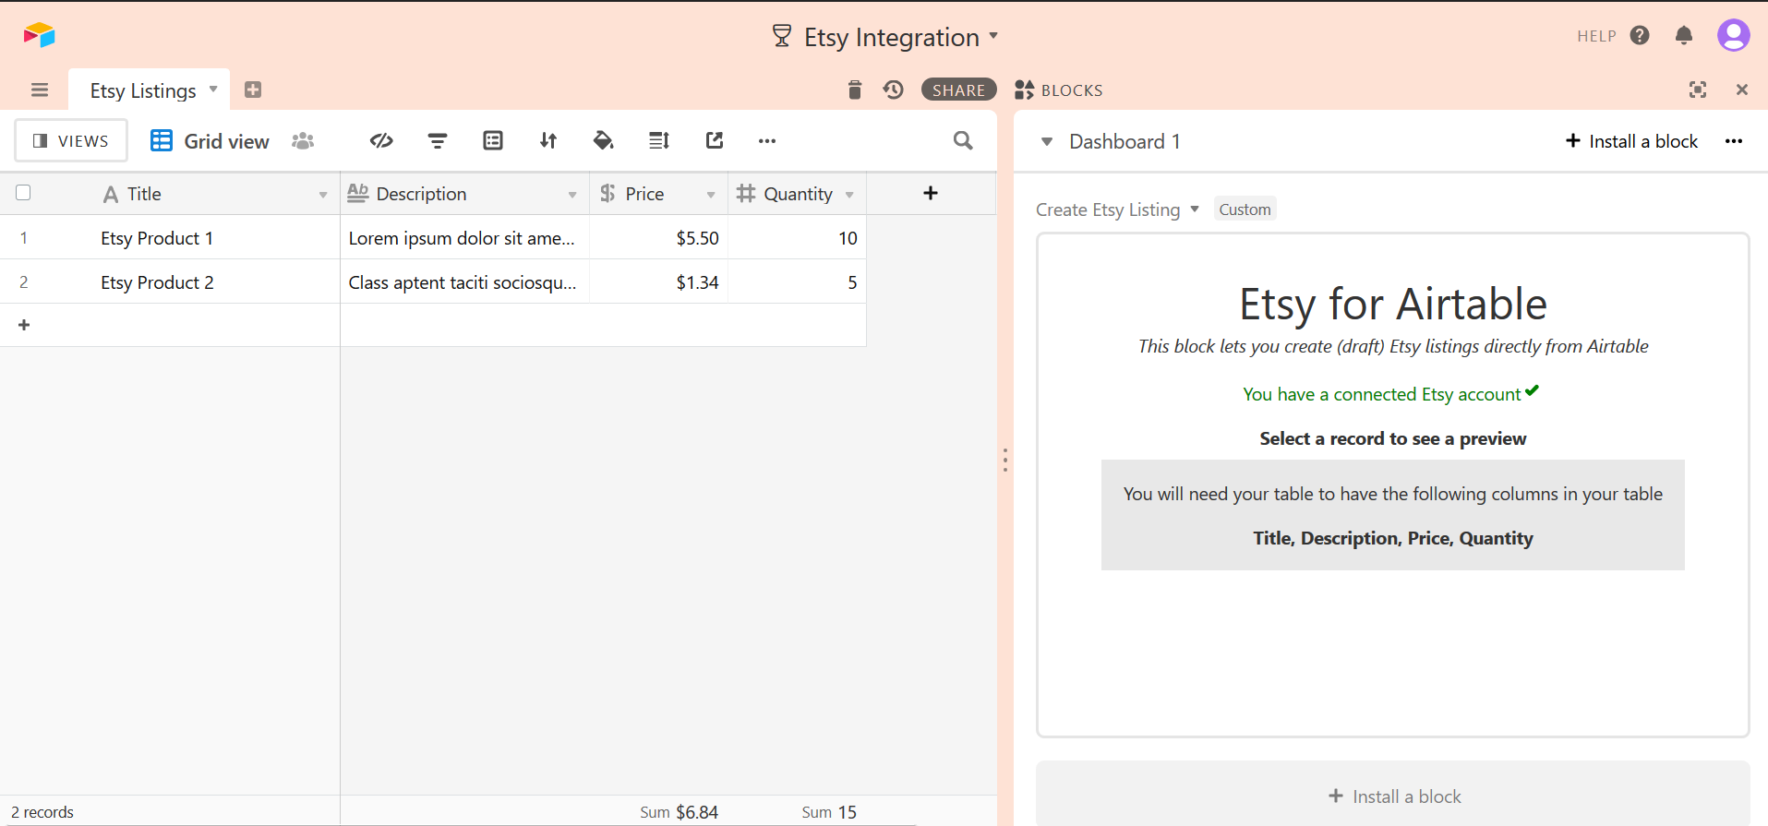Viewport: 1768px width, 826px height.
Task: Open the filter icon
Action: [438, 140]
